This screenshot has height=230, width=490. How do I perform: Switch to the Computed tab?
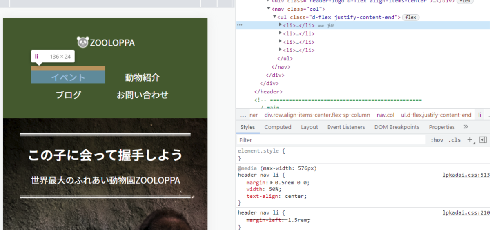[278, 127]
